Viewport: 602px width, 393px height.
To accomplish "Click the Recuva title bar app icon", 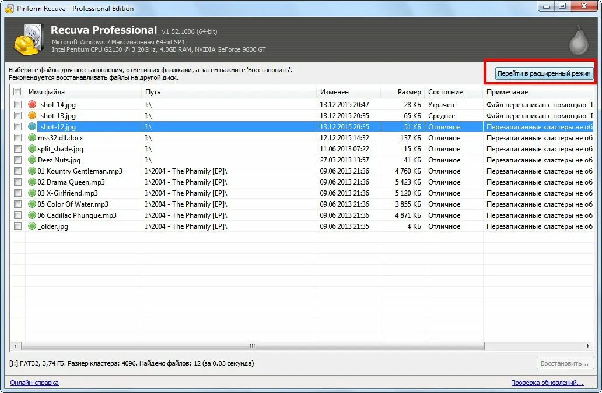I will 9,8.
